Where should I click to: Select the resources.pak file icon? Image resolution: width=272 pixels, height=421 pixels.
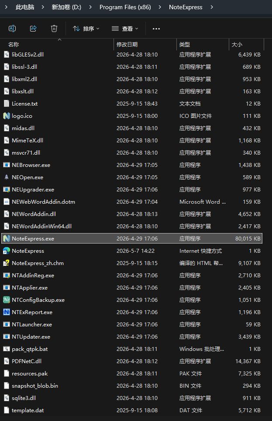click(x=7, y=374)
